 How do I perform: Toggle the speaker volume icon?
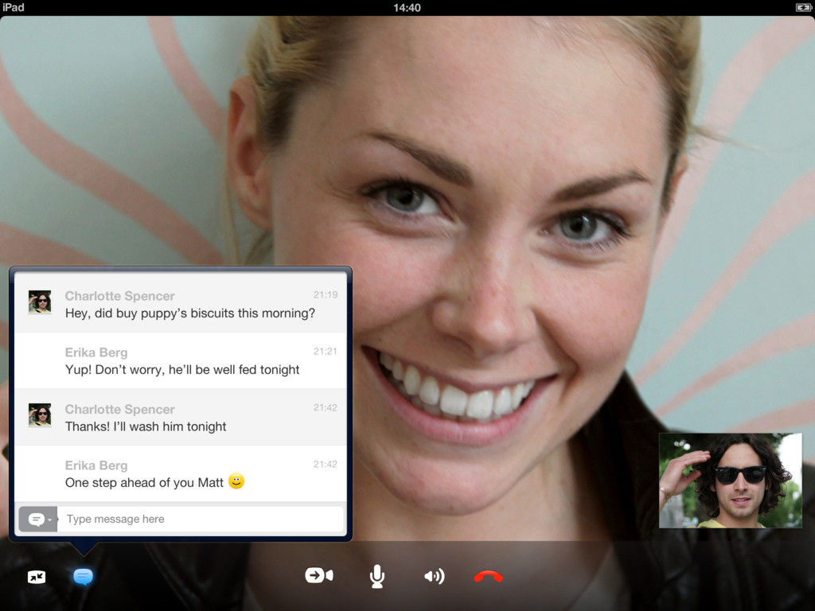click(x=434, y=576)
